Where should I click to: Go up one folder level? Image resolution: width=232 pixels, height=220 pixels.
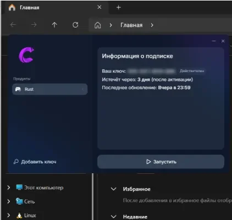tap(54, 25)
